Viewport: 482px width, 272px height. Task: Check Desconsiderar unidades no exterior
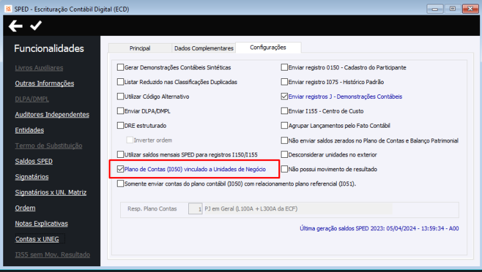[284, 155]
